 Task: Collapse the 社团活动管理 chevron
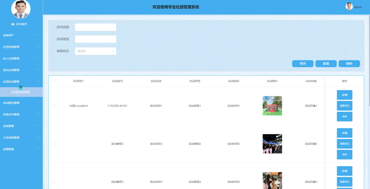[x=38, y=82]
